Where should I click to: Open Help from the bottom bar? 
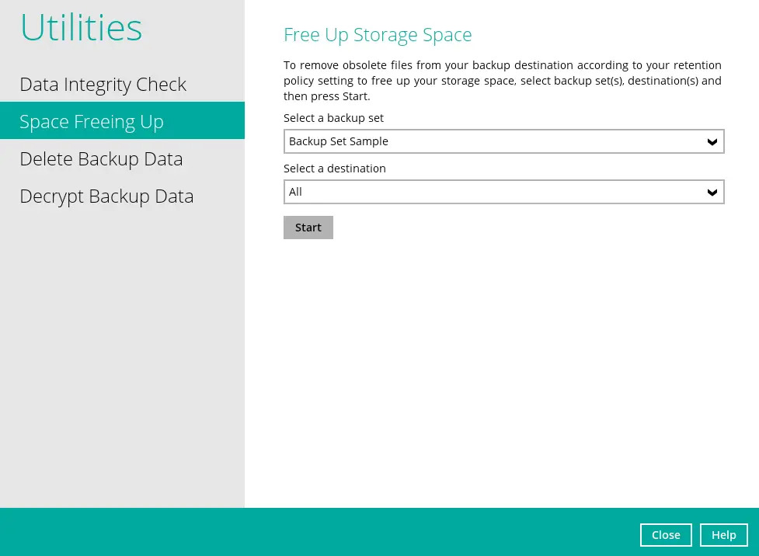click(x=723, y=535)
